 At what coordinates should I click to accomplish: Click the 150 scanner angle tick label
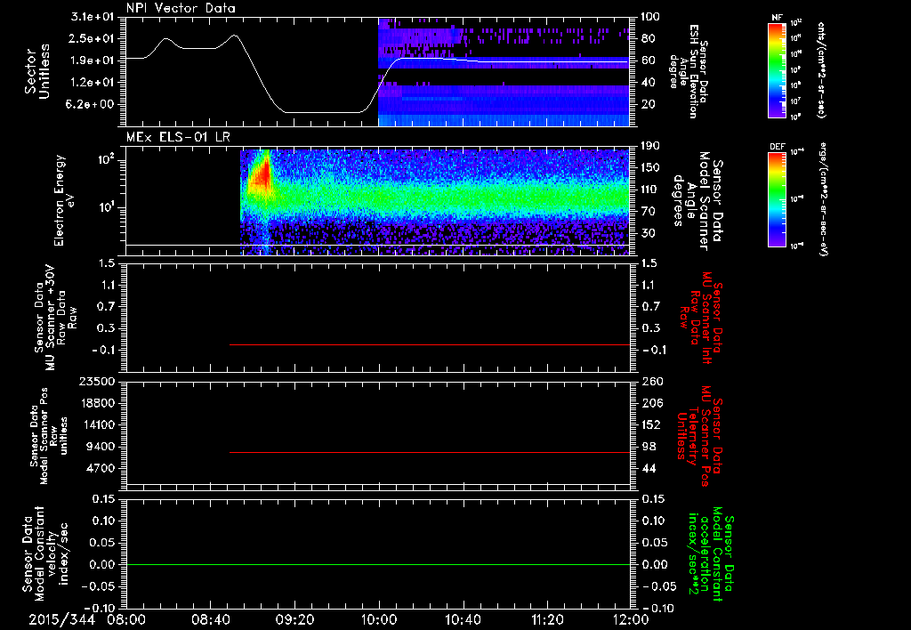point(650,168)
